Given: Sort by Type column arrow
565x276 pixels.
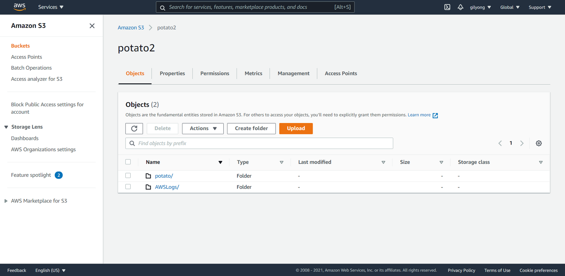Looking at the screenshot, I should coord(282,163).
